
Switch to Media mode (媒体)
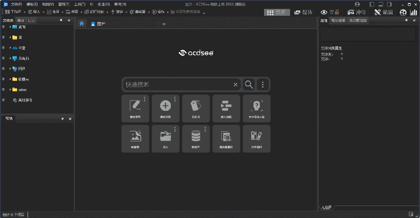tap(303, 12)
